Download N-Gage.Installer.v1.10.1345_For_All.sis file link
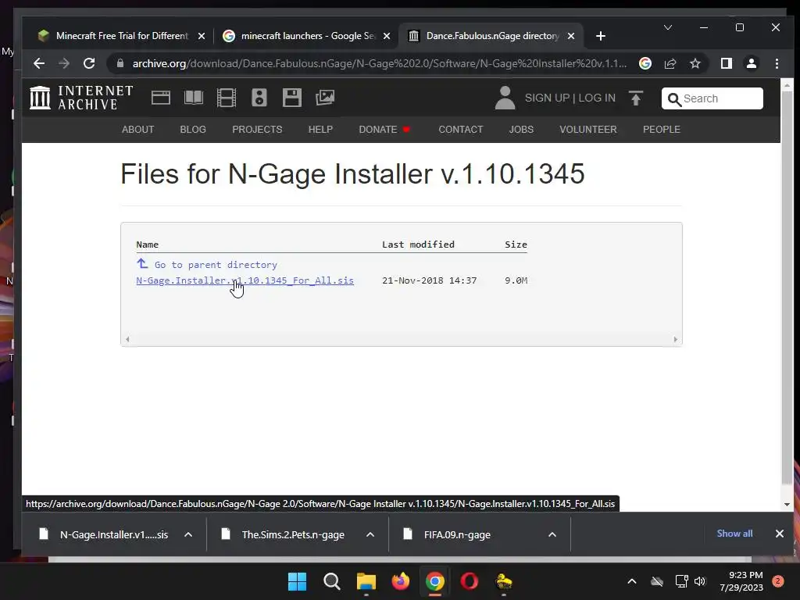 [x=245, y=280]
